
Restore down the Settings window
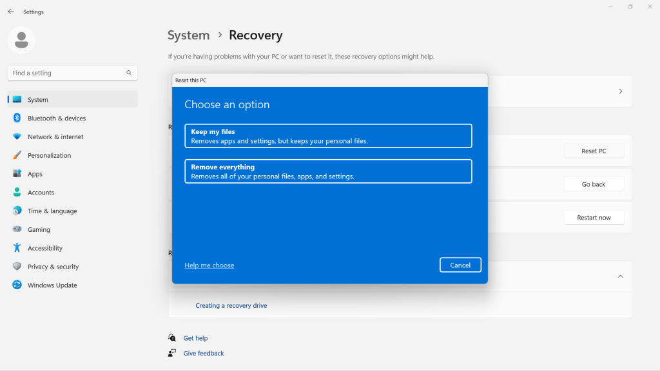[630, 6]
